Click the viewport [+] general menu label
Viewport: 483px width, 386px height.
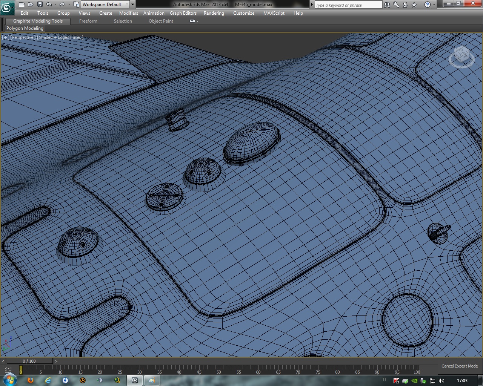5,37
